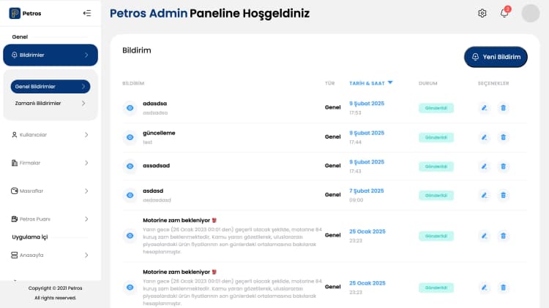The image size is (549, 308).
Task: Select Genel Bildirimler submenu item
Action: tap(50, 86)
